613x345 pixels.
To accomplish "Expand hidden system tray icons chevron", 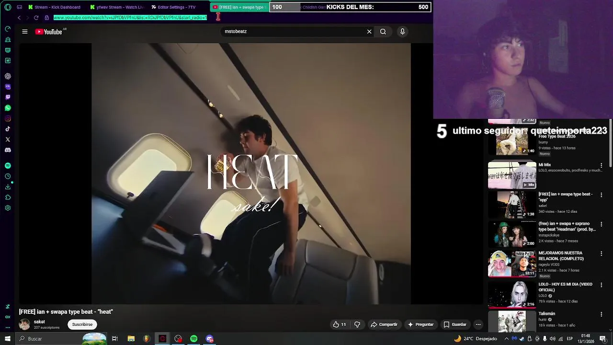I will point(507,339).
